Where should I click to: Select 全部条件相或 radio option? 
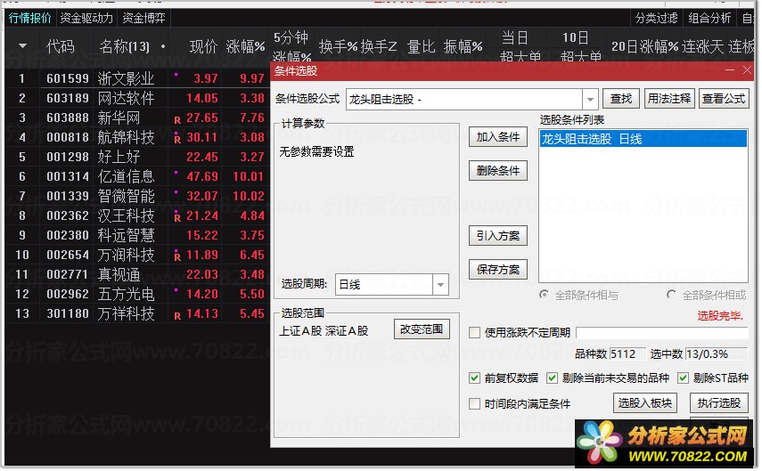click(672, 295)
